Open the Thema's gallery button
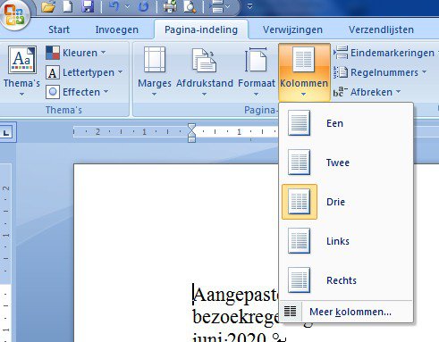 pyautogui.click(x=21, y=71)
